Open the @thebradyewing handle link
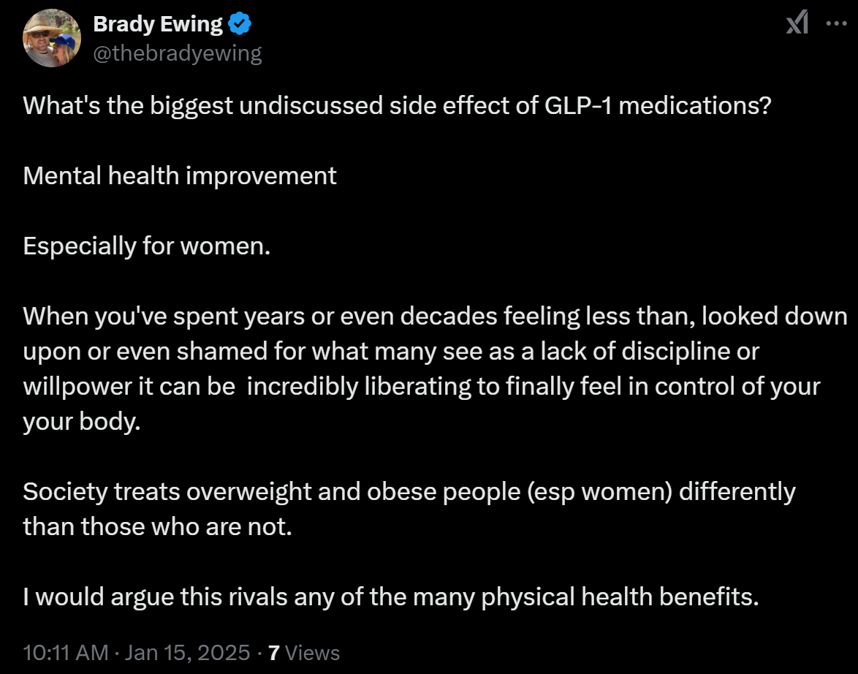Viewport: 858px width, 674px height. tap(177, 53)
